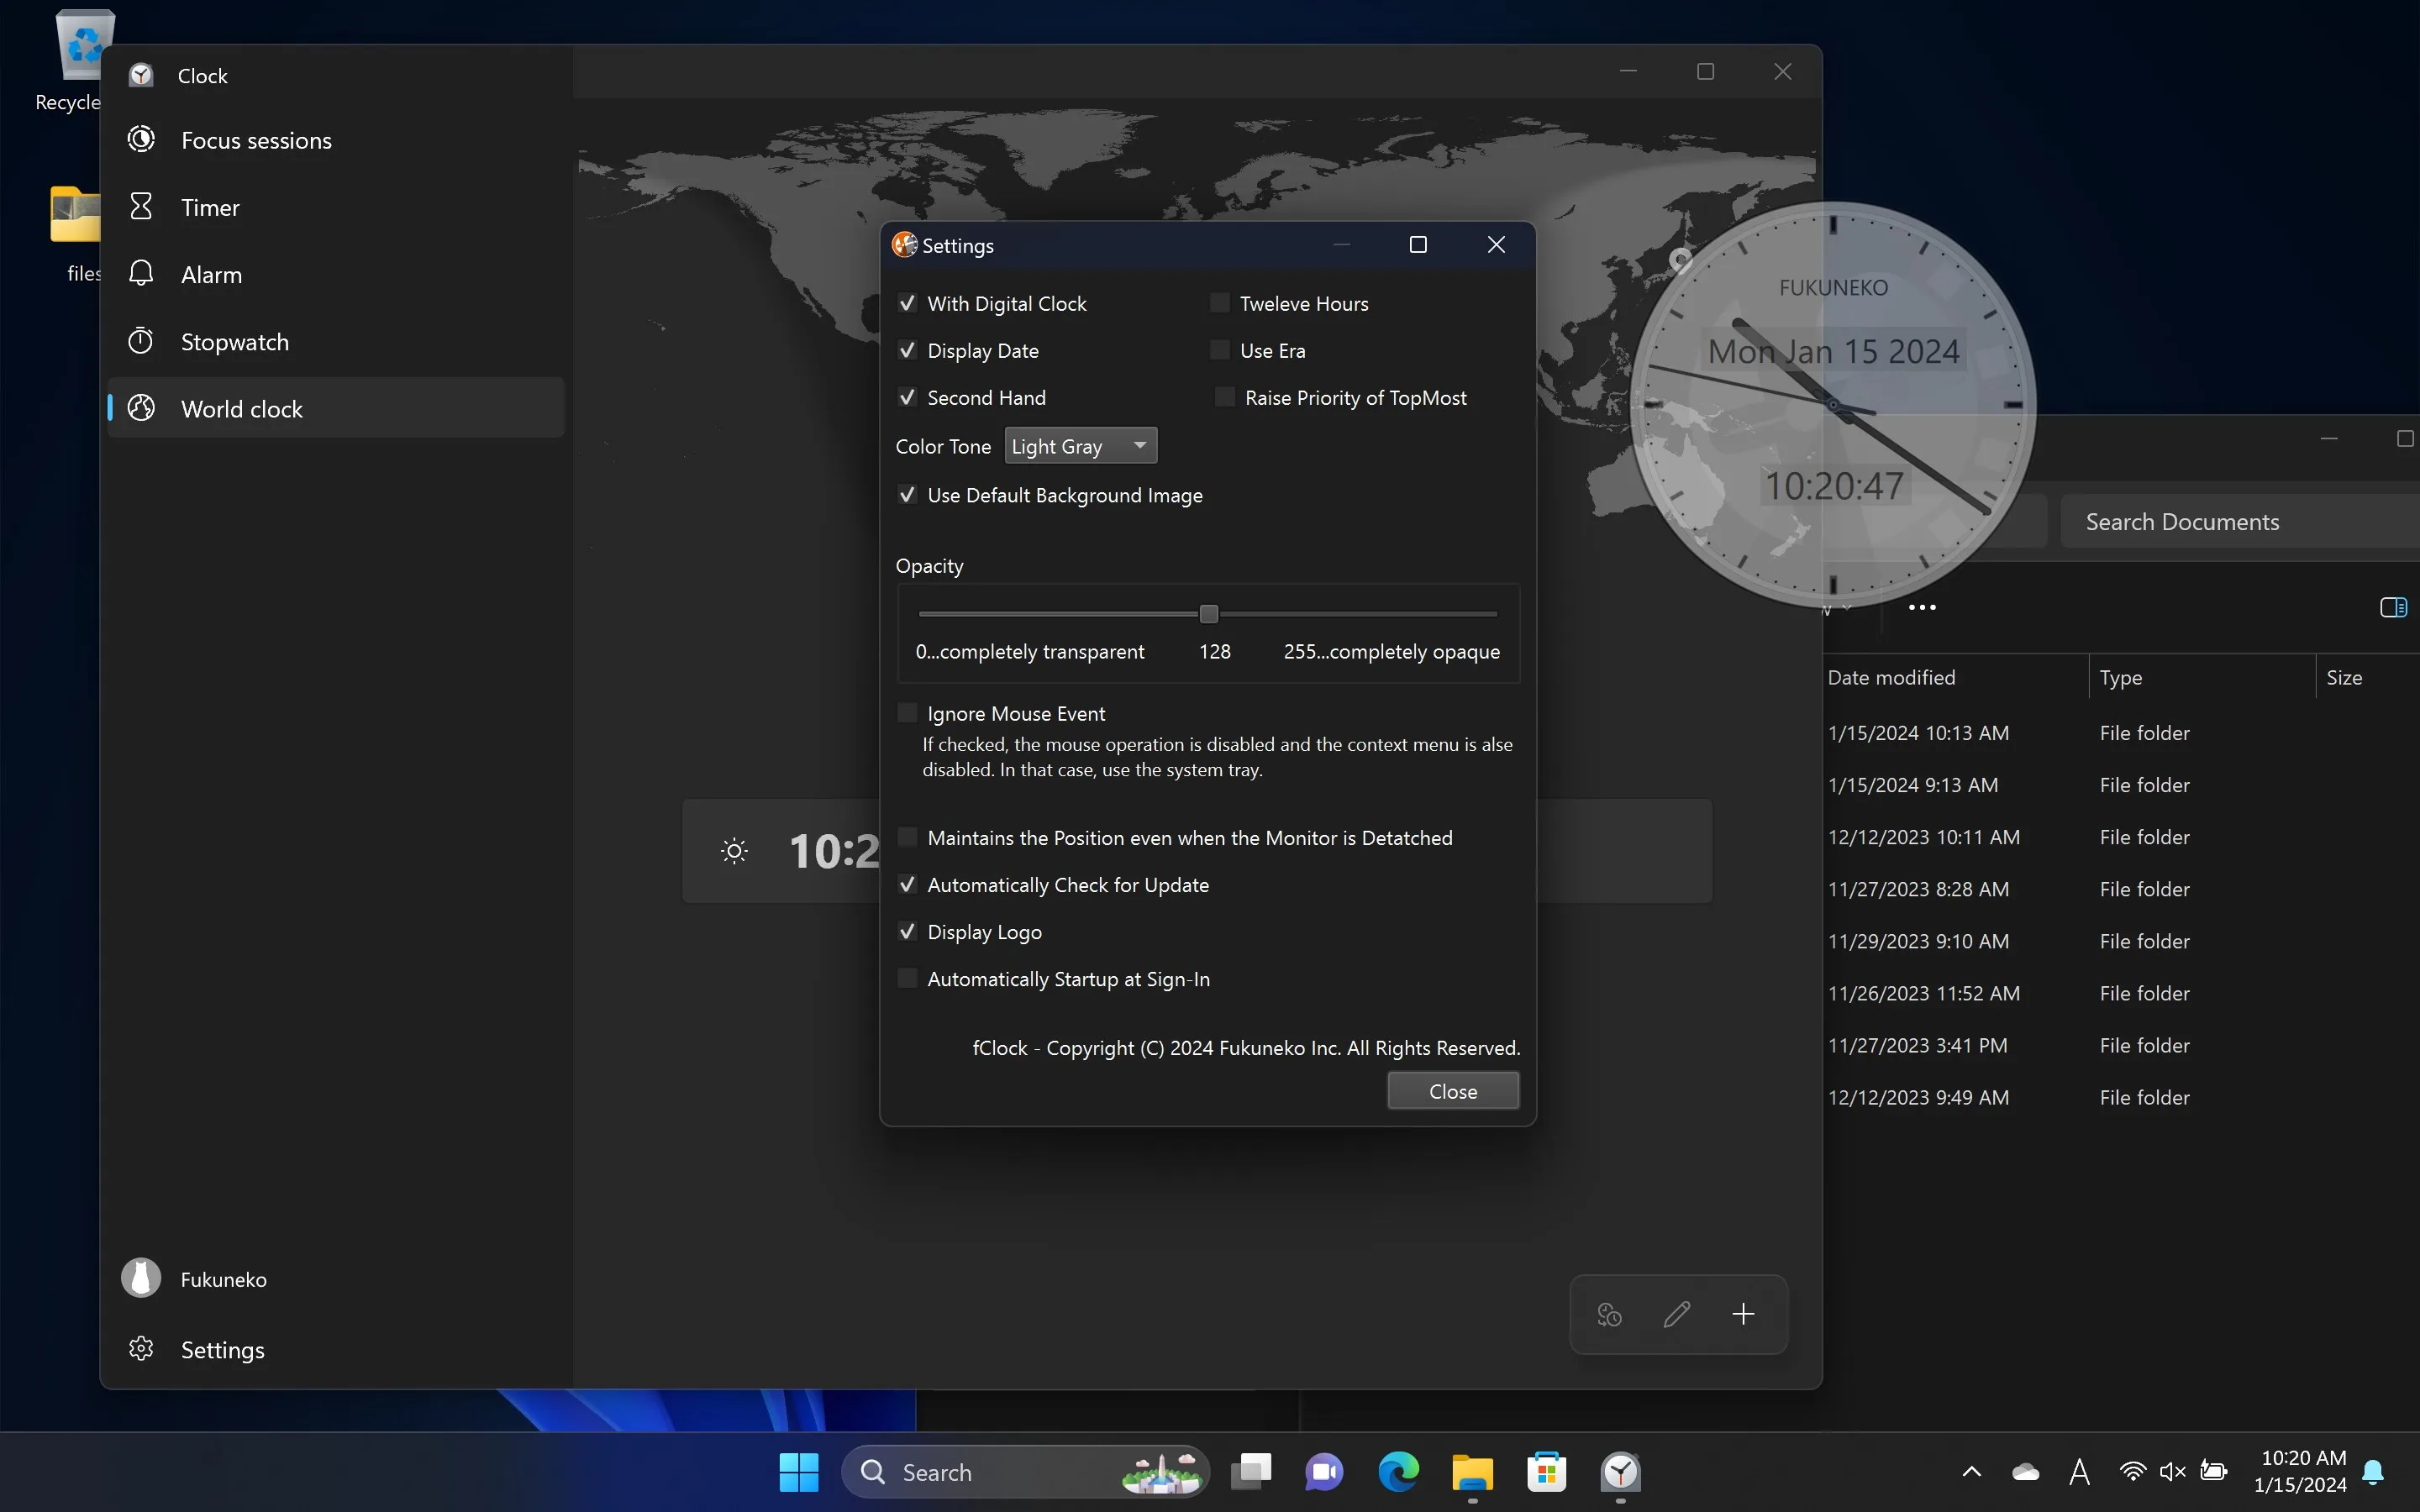Toggle Automatically Check for Update checkbox
The width and height of the screenshot is (2420, 1512).
[907, 884]
